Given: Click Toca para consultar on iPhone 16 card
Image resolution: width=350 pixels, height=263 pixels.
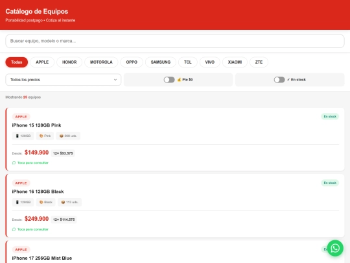Looking at the screenshot, I should pyautogui.click(x=33, y=229).
